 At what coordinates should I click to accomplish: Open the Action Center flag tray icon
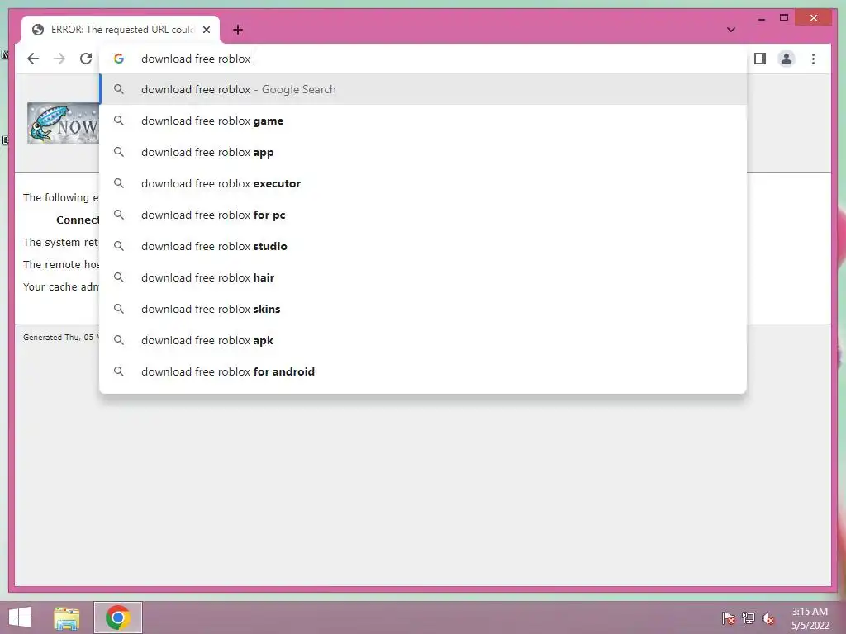[728, 617]
